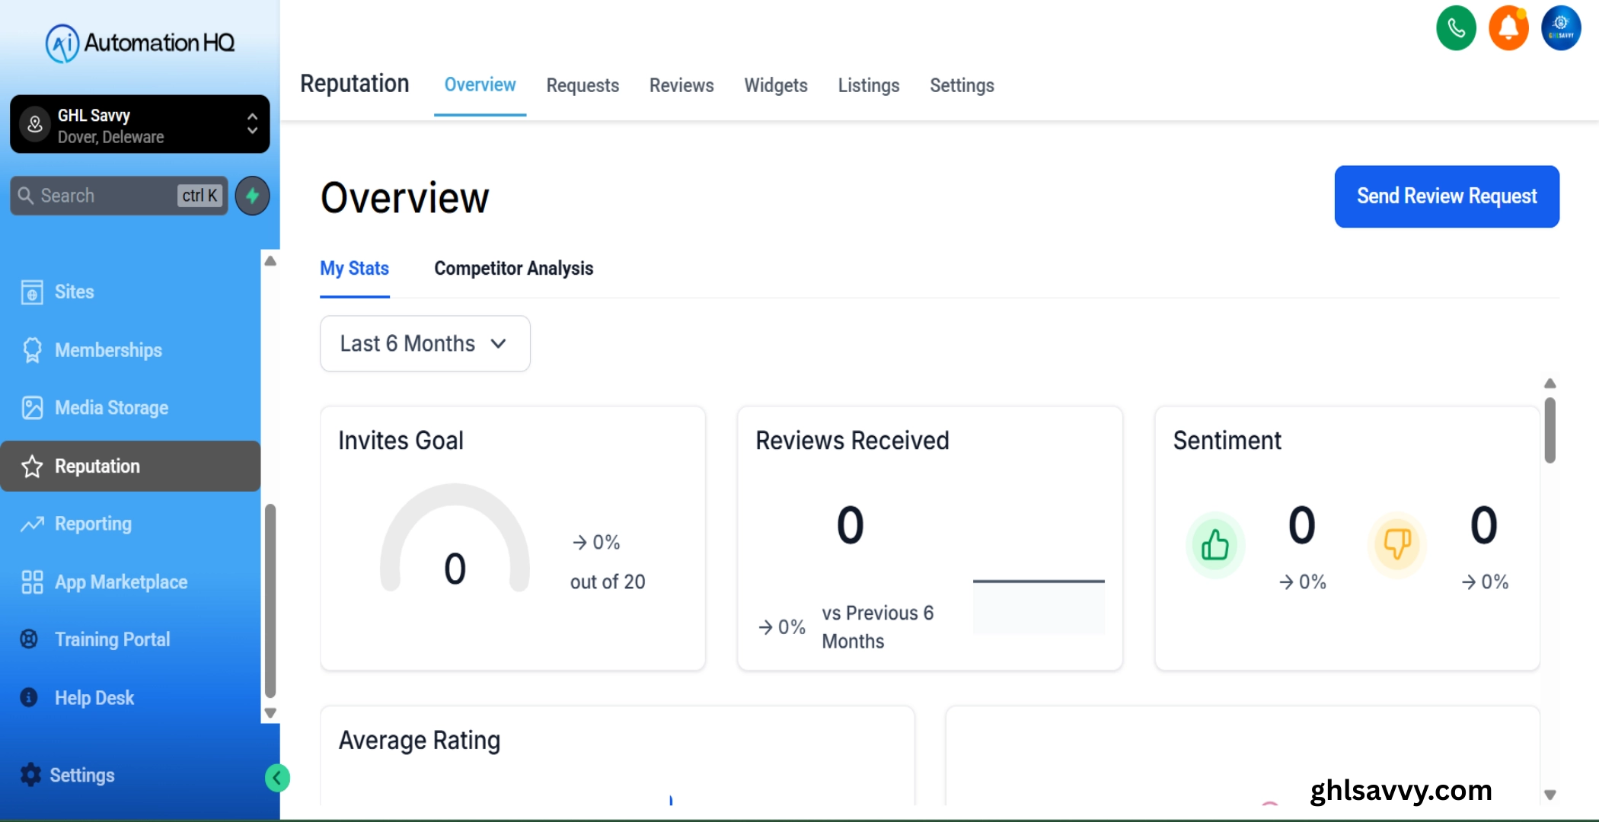This screenshot has width=1599, height=822.
Task: Open the Widgets tab
Action: tap(775, 85)
